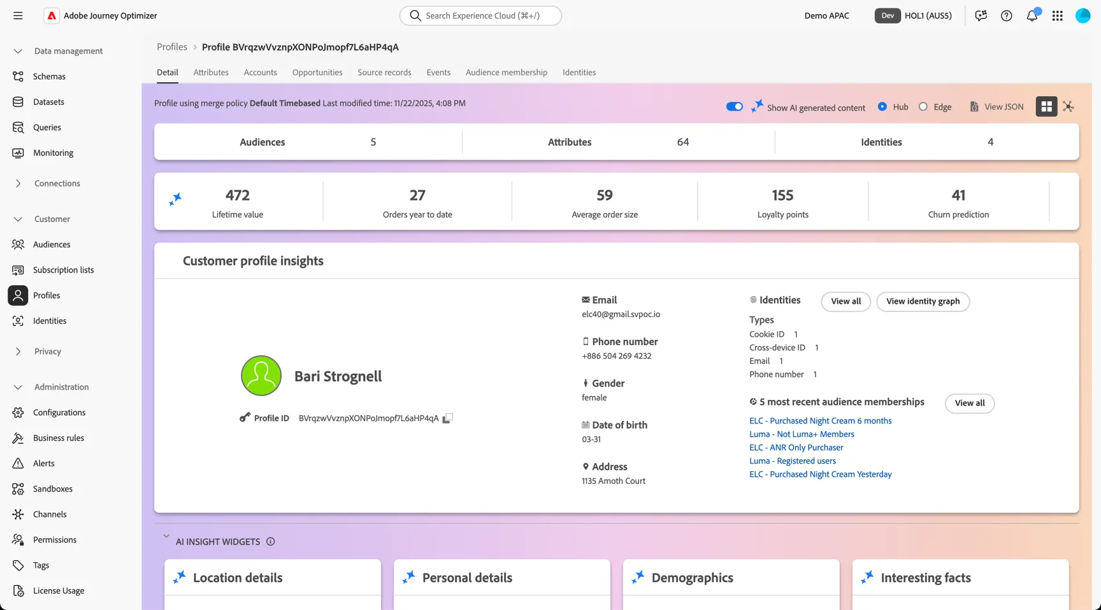The image size is (1101, 610).
Task: Open the Sandboxes sidebar icon
Action: coord(18,489)
